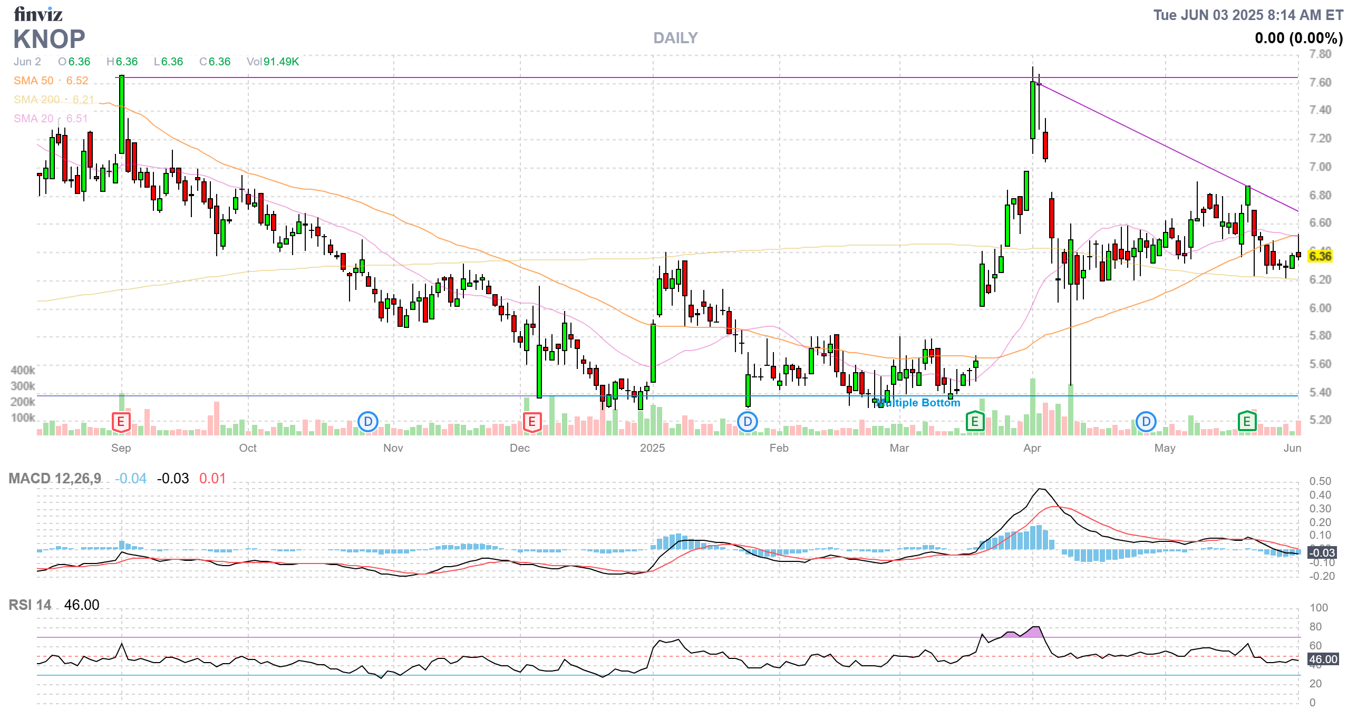Click the green earnings marker in late March
1357x719 pixels.
[x=975, y=421]
